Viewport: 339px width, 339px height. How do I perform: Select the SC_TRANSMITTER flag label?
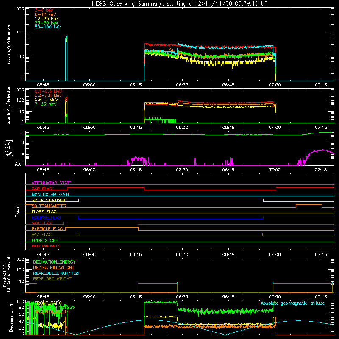49,206
